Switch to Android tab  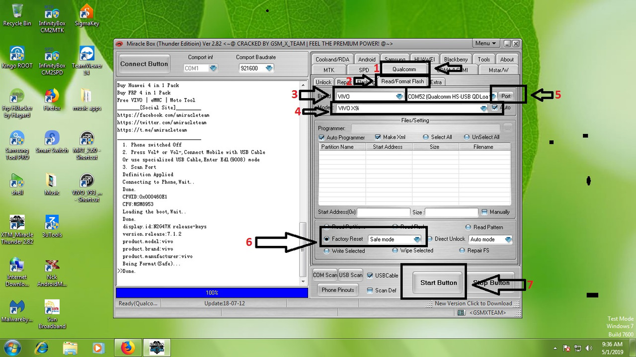(367, 59)
